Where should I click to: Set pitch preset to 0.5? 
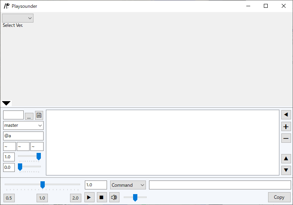(x=9, y=198)
